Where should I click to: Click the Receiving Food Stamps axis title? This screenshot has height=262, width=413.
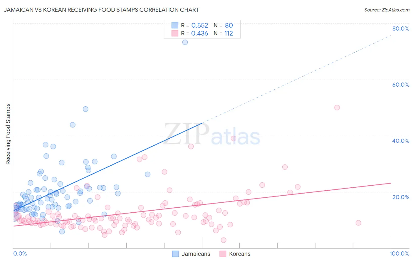click(8, 134)
